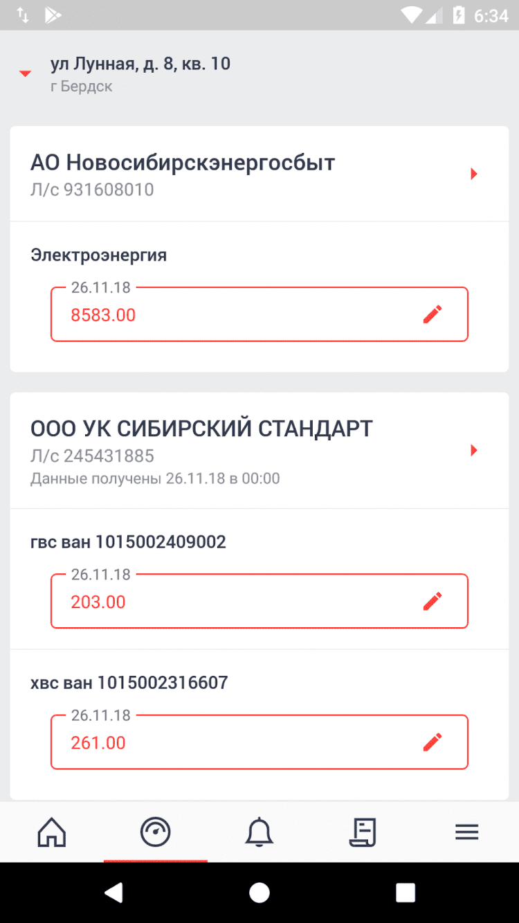This screenshot has width=519, height=923.
Task: Open ООО УК СИБИРСКИЙ СТАНДАРТ provider title
Action: click(201, 429)
